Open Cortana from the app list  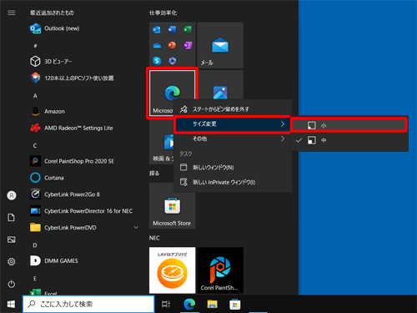pos(84,178)
